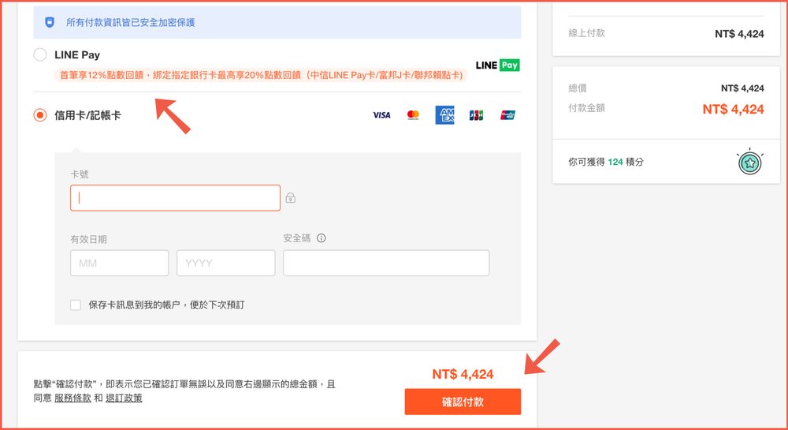Select the 信用卡/記帳卡 radio option
The height and width of the screenshot is (430, 788).
40,115
